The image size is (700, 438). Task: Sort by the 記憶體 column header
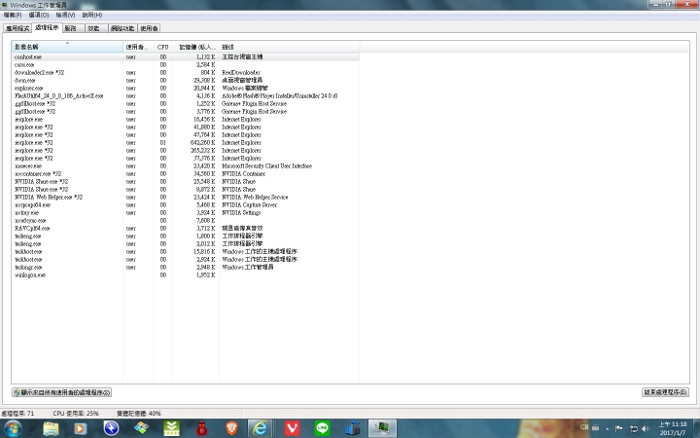click(x=195, y=47)
